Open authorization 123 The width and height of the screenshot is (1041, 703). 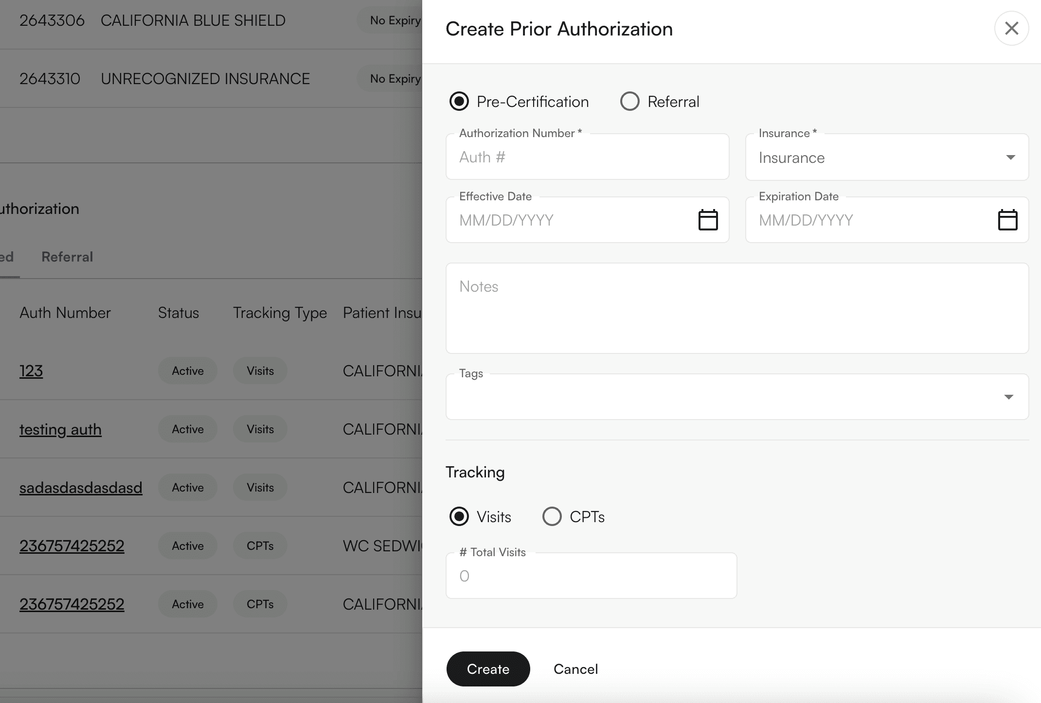[31, 370]
